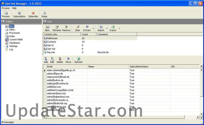Image resolution: width=204 pixels, height=125 pixels.
Task: Select the Contacts list row
Action: pos(52,42)
